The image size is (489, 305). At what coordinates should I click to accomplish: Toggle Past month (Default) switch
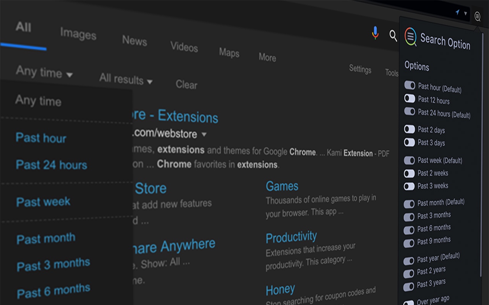pos(409,204)
